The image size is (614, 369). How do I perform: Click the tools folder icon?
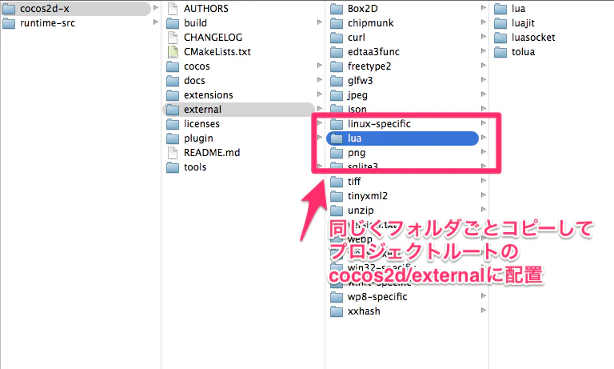point(173,167)
